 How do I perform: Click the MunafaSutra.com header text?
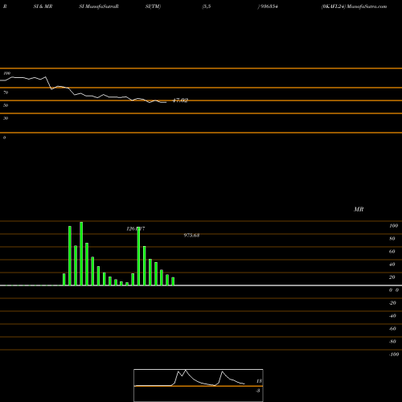click(x=367, y=6)
